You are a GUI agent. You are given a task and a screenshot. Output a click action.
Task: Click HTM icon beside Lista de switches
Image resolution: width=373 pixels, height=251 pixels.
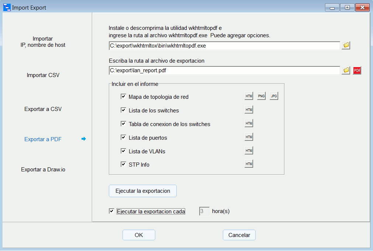249,110
